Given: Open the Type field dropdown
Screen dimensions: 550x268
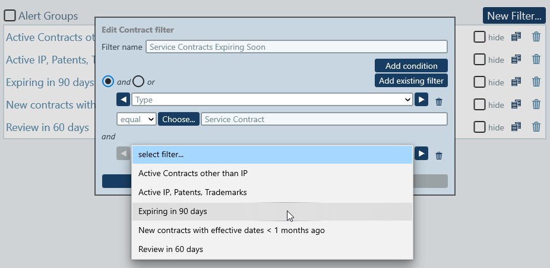Looking at the screenshot, I should (272, 100).
